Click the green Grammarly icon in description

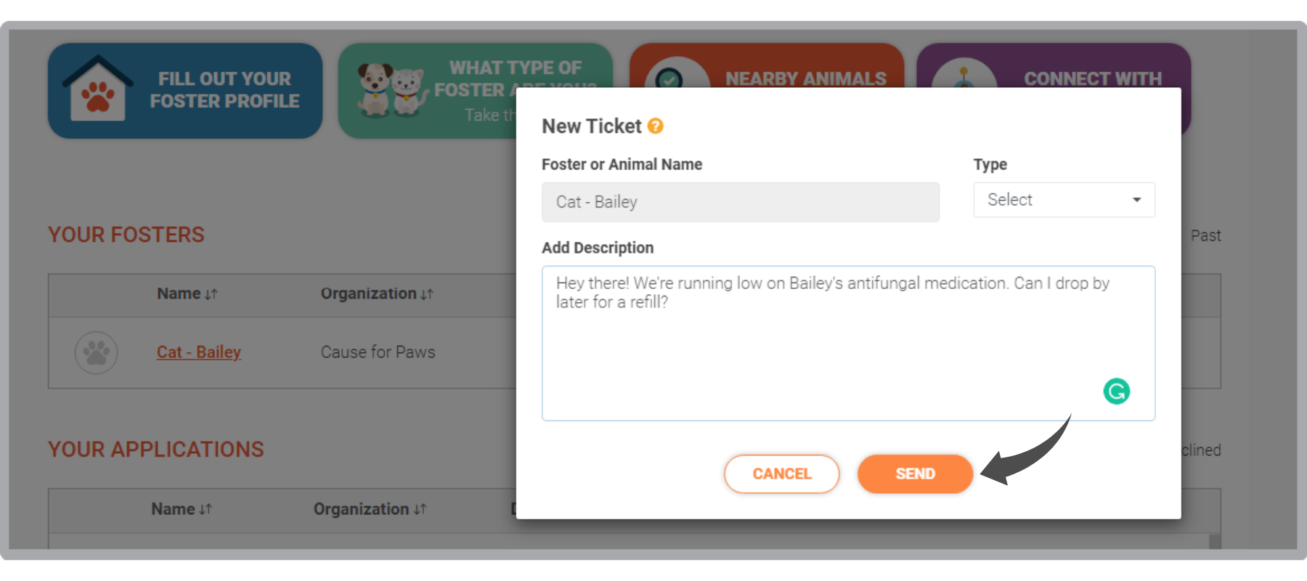1116,391
